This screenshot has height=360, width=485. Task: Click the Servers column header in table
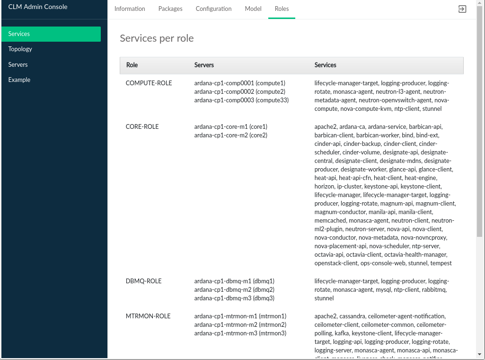click(x=204, y=65)
